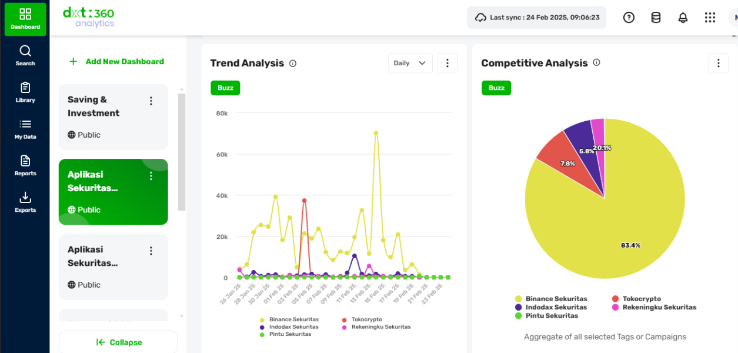Toggle Rekeningku Sekuritas in pie chart legend
738x353 pixels.
[x=654, y=307]
